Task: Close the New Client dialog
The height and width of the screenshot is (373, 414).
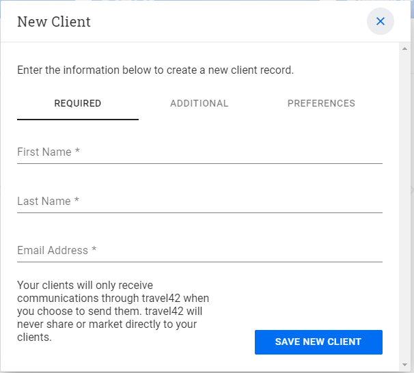Action: pos(380,21)
